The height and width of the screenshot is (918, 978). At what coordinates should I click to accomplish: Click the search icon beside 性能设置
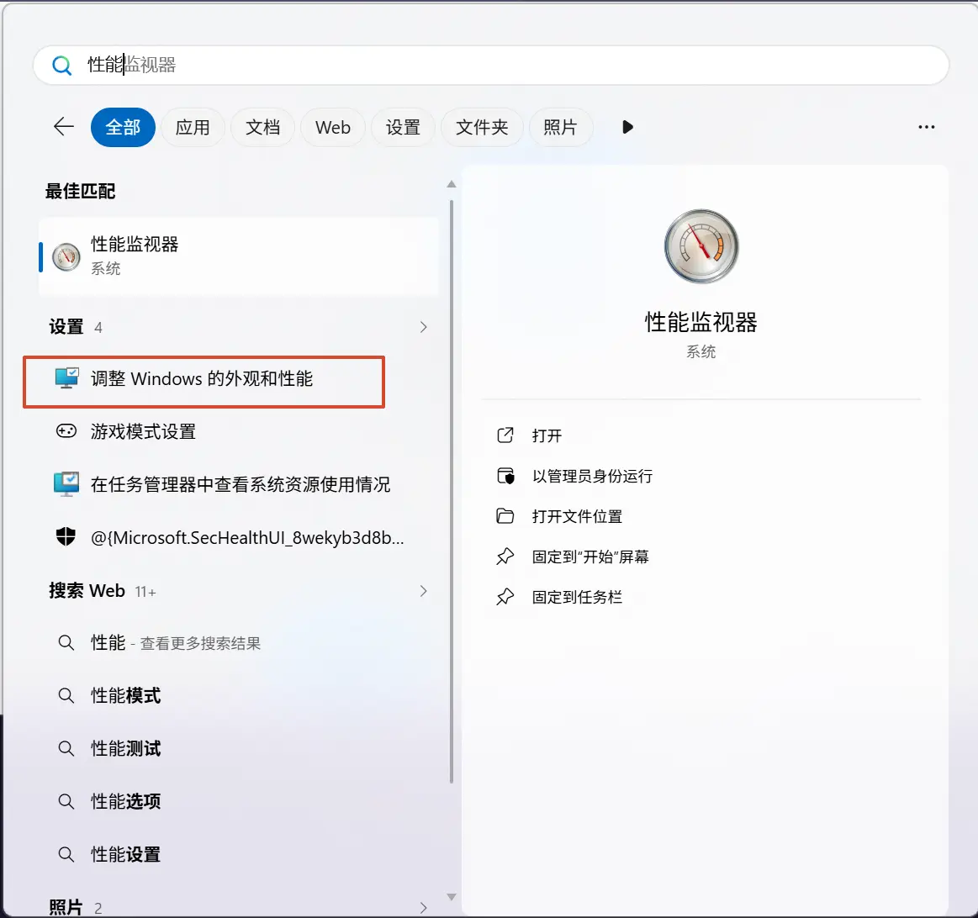pos(66,854)
